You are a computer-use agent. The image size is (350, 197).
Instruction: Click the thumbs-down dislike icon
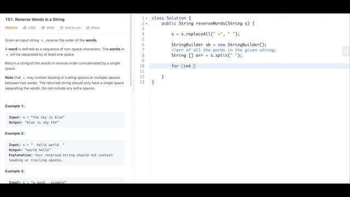[x=43, y=28]
